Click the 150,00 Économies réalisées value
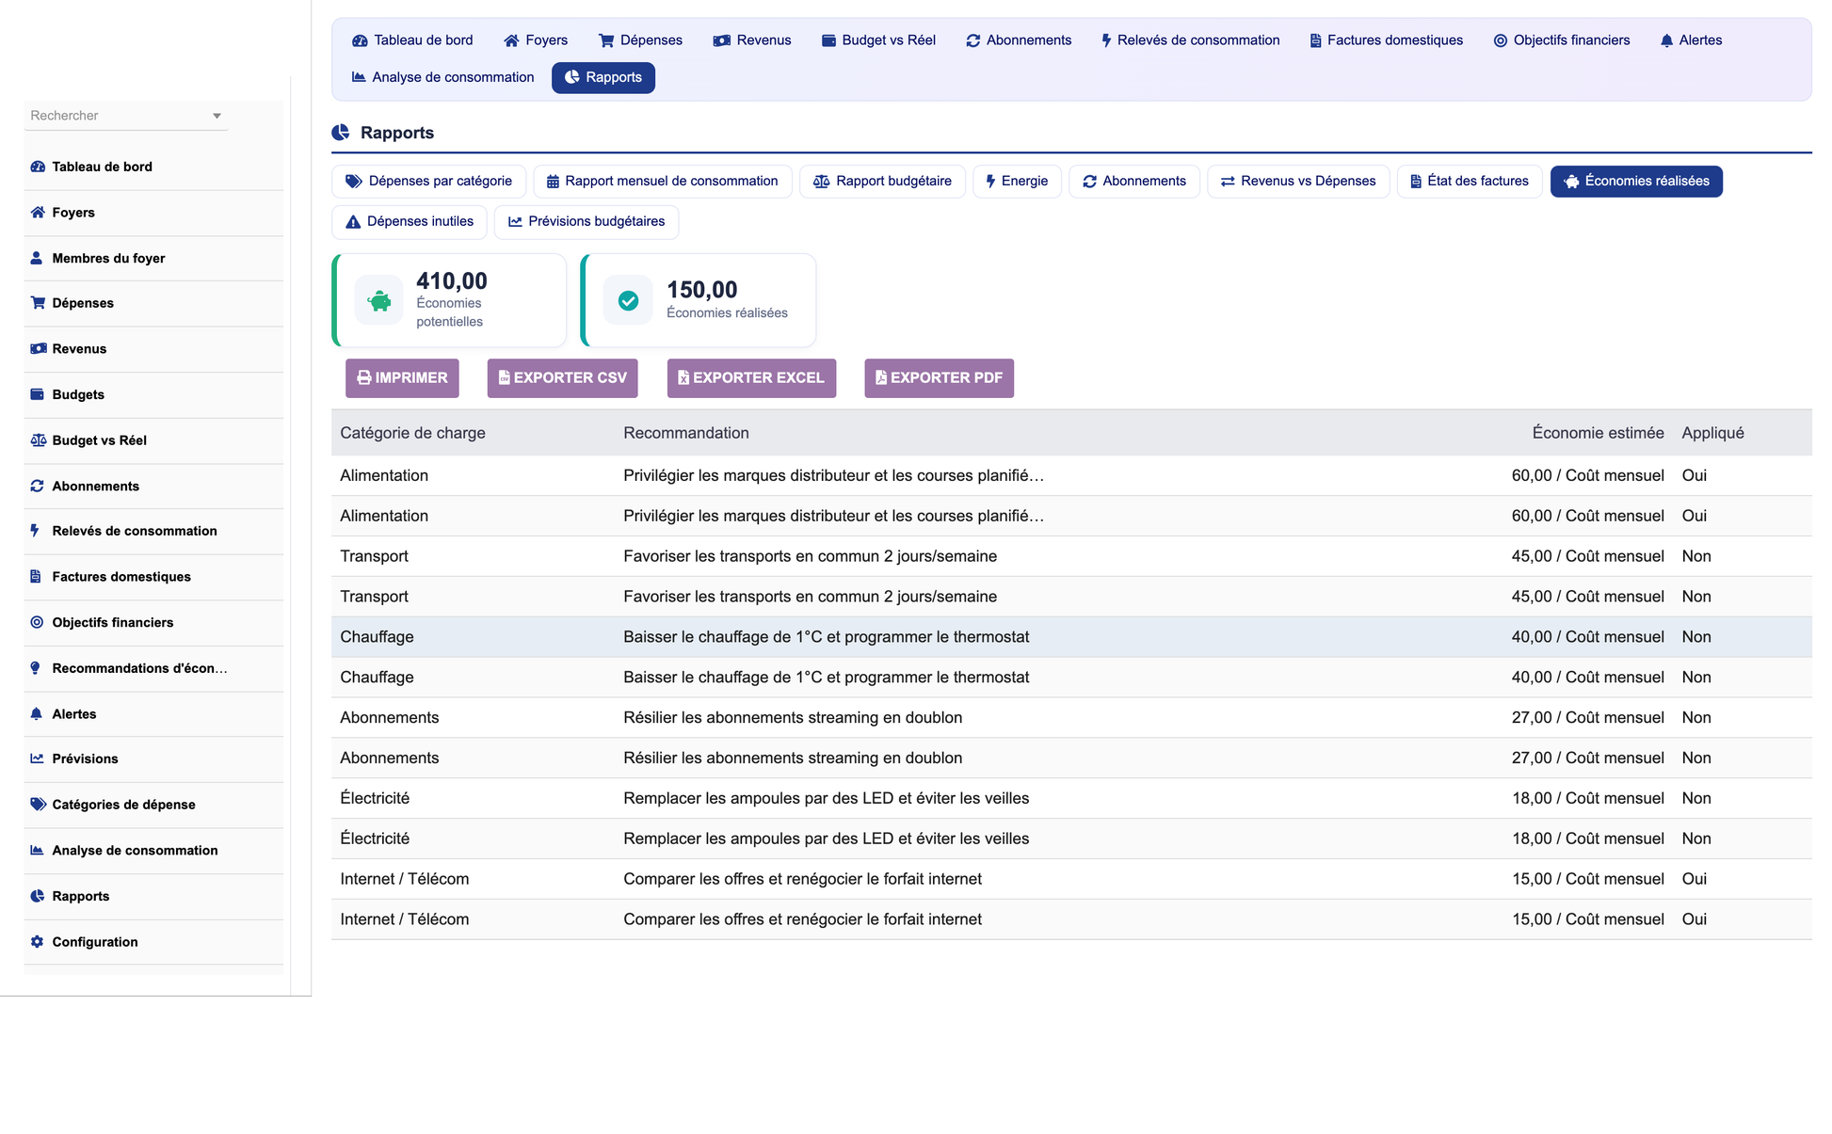The width and height of the screenshot is (1832, 1134). [702, 290]
